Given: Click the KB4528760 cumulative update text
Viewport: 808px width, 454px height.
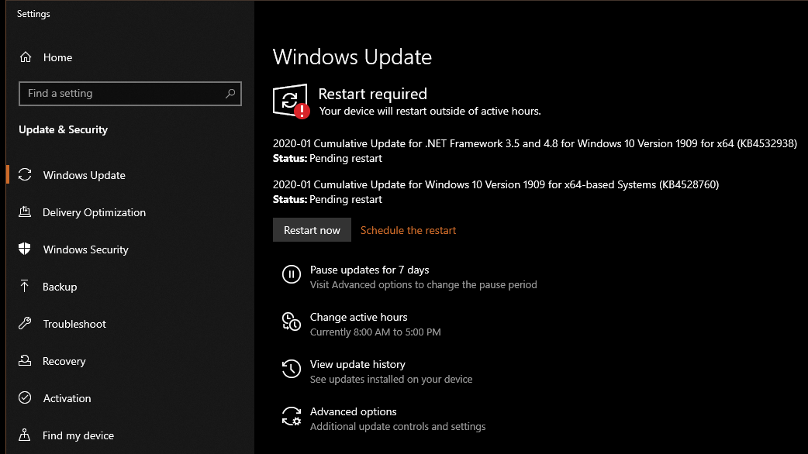Looking at the screenshot, I should pyautogui.click(x=496, y=185).
